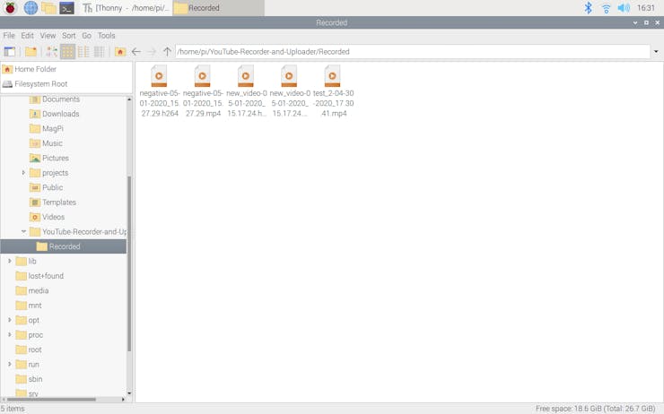This screenshot has height=414, width=664.
Task: Select the root folder in the tree
Action: tap(35, 349)
